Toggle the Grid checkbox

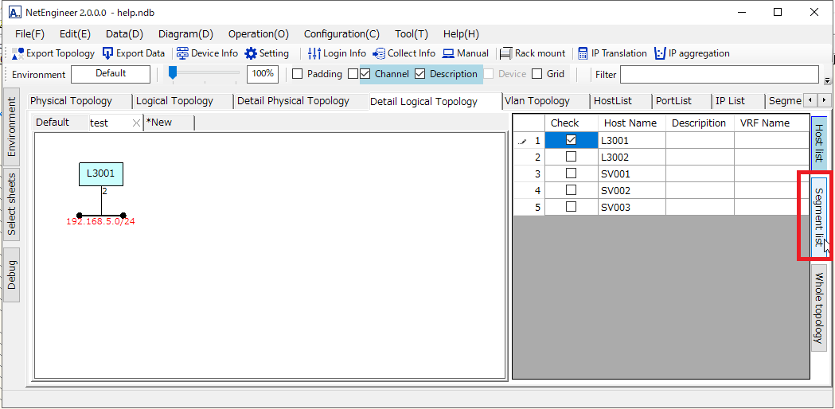point(537,74)
